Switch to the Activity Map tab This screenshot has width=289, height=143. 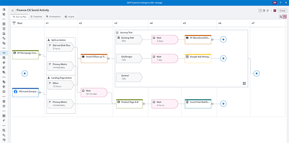click(x=20, y=16)
